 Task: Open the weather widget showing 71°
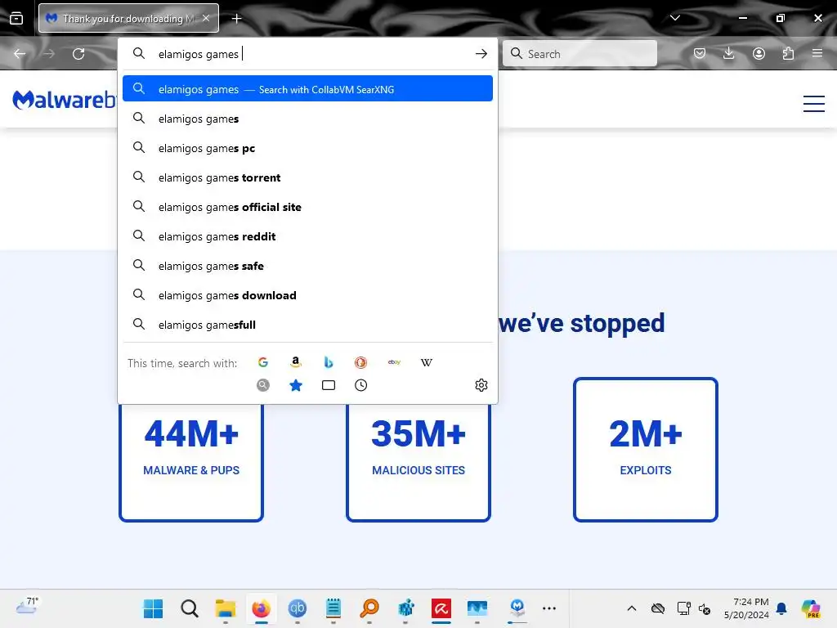coord(27,607)
